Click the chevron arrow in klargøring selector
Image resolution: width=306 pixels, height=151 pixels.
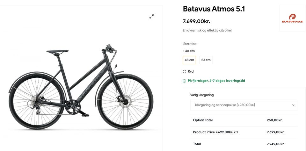click(293, 105)
